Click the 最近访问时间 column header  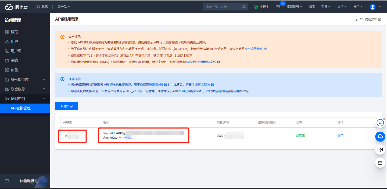pyautogui.click(x=267, y=123)
